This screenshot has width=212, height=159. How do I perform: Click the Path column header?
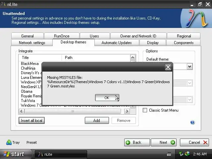click(x=96, y=58)
